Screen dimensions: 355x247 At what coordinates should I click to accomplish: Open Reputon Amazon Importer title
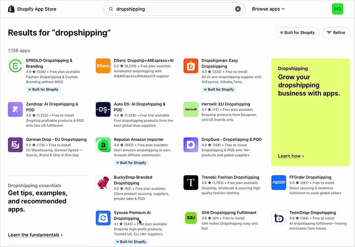coord(139,139)
